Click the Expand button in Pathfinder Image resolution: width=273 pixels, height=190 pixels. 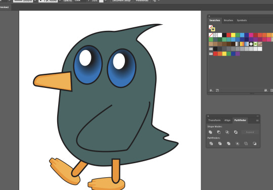tap(250, 132)
